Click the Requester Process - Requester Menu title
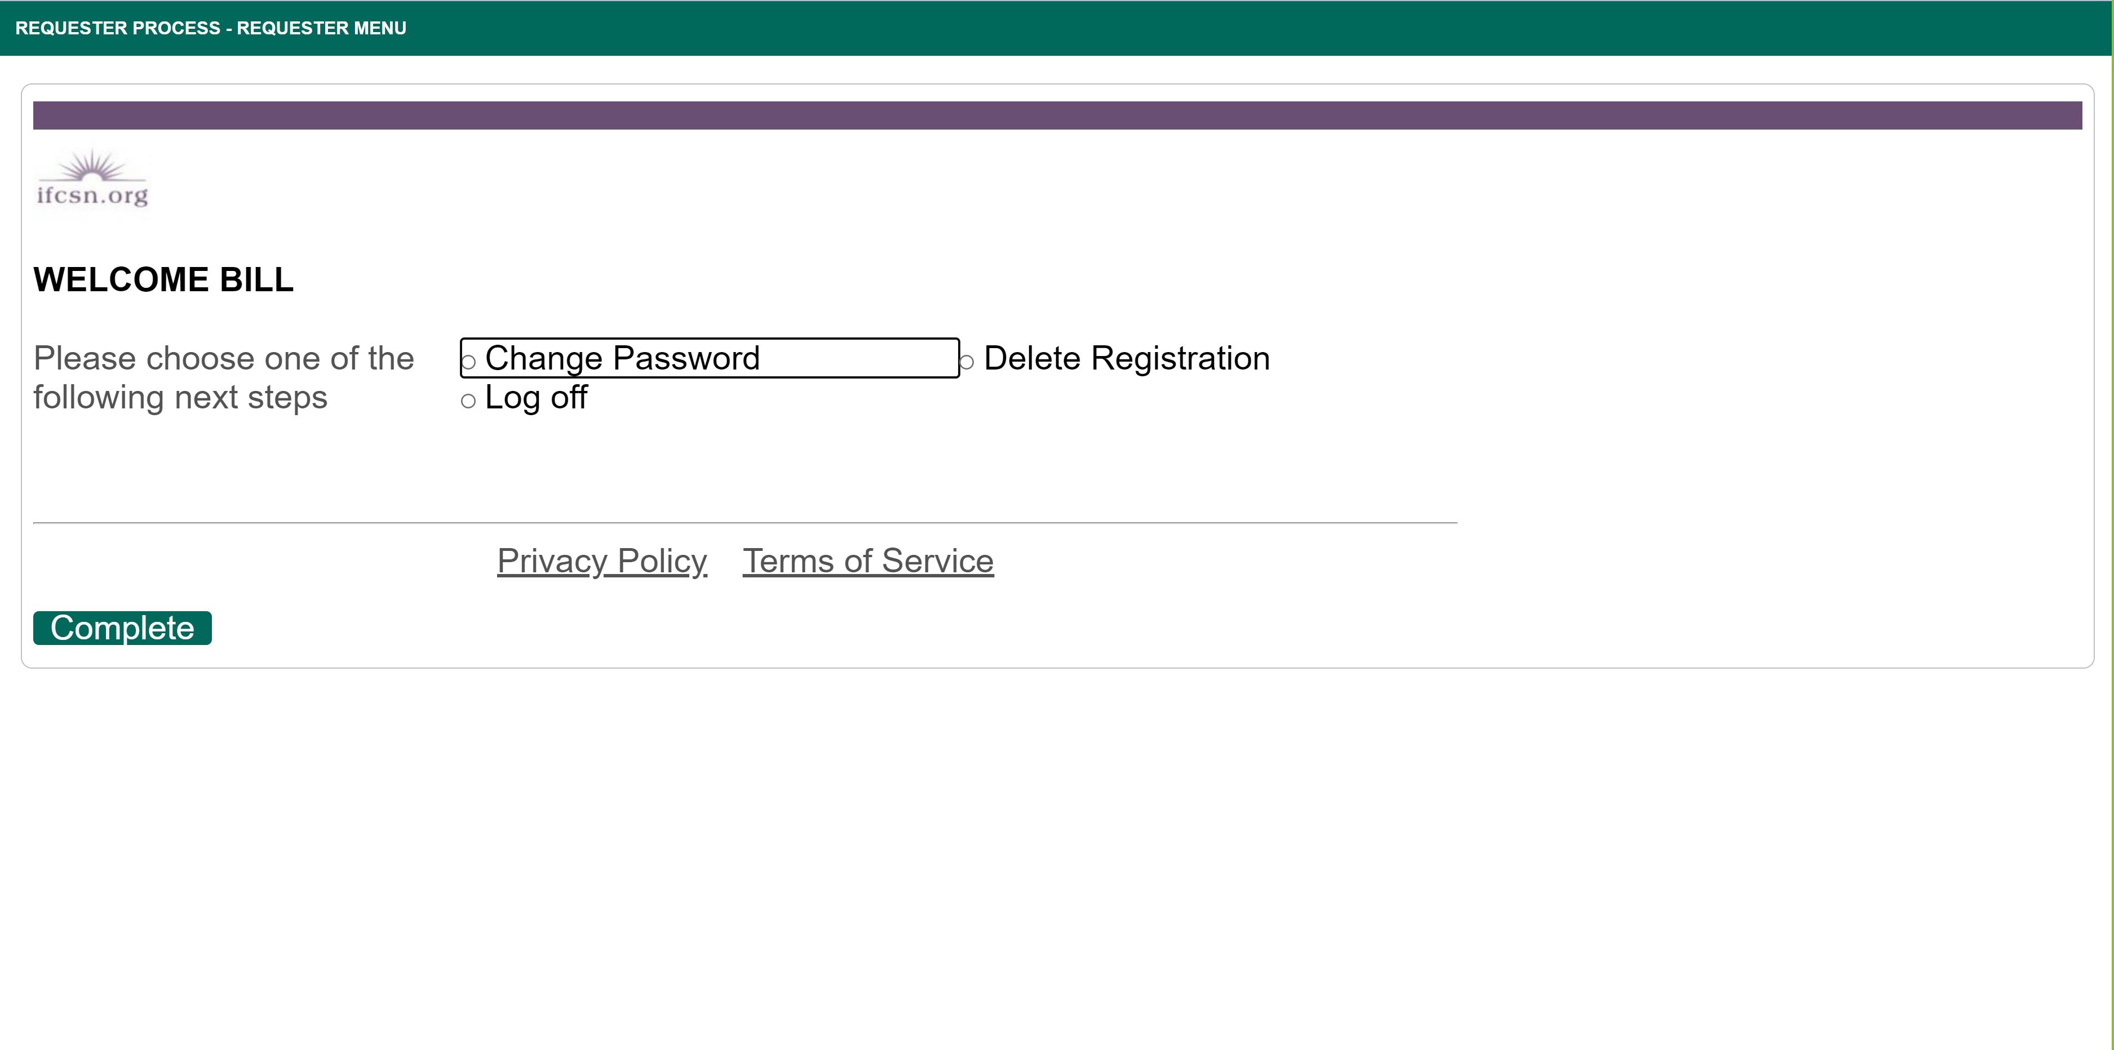Viewport: 2114px width, 1050px height. (x=211, y=28)
